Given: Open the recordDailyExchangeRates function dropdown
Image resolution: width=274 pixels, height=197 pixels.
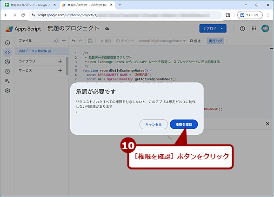Looking at the screenshot, I should point(162,41).
